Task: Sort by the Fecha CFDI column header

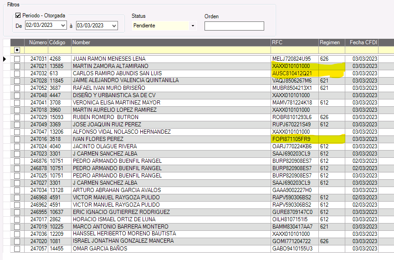Action: [x=363, y=42]
